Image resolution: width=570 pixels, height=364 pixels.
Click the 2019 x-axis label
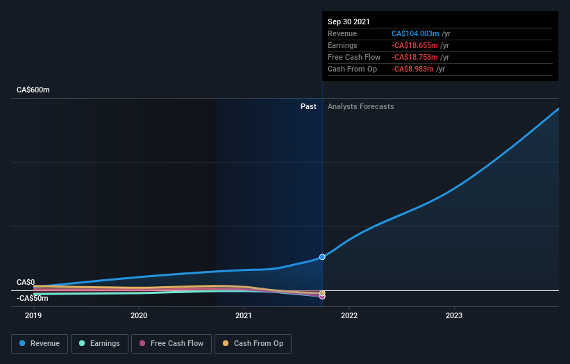pos(33,315)
